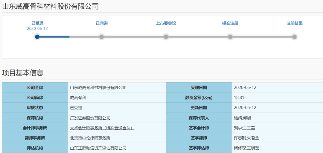Click the date under the 已受理 stage
323x153 pixels.
(x=37, y=29)
